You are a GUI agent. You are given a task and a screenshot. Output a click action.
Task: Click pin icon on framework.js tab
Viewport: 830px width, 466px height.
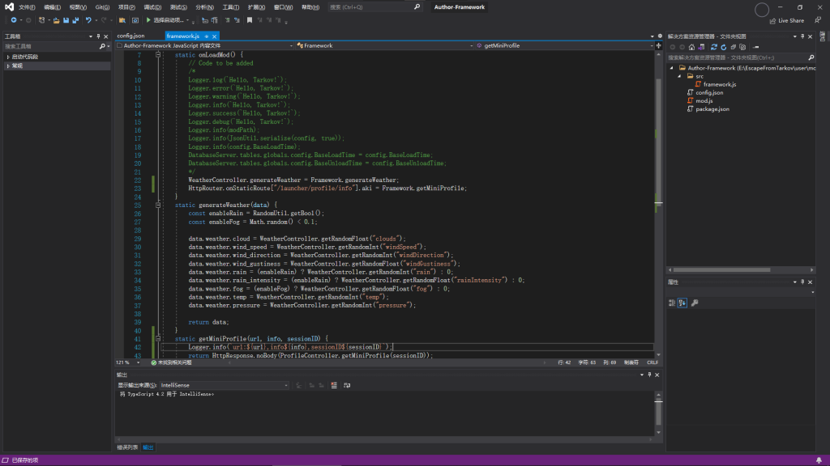(207, 36)
